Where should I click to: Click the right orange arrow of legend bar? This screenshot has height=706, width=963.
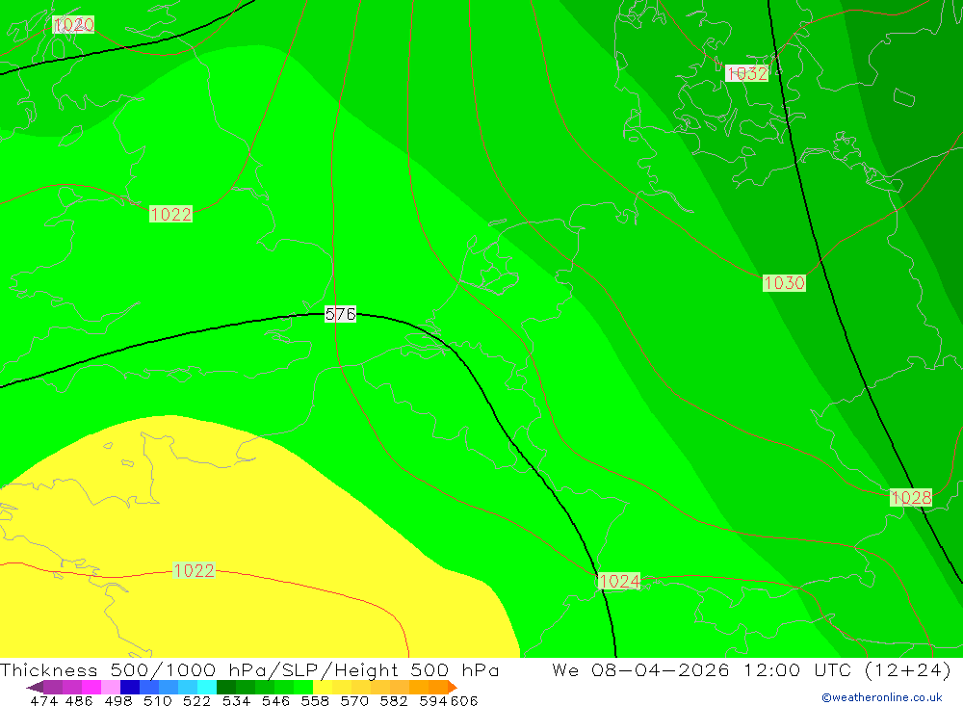point(453,687)
